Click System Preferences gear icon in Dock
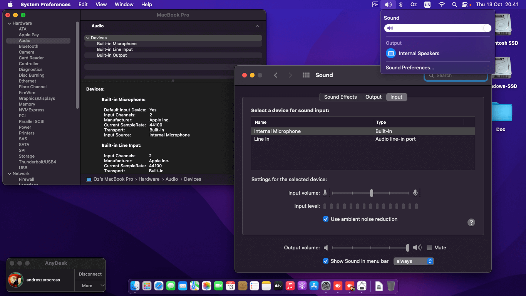The height and width of the screenshot is (296, 526). pos(326,286)
